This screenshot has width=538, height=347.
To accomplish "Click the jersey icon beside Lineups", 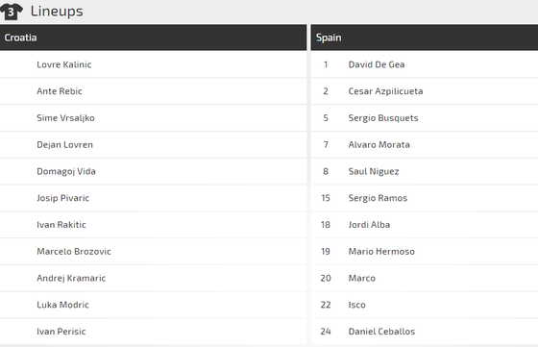I will [x=11, y=12].
